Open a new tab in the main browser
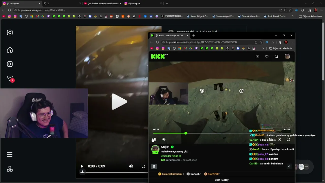Viewport: 325px width, 183px height. point(167,4)
